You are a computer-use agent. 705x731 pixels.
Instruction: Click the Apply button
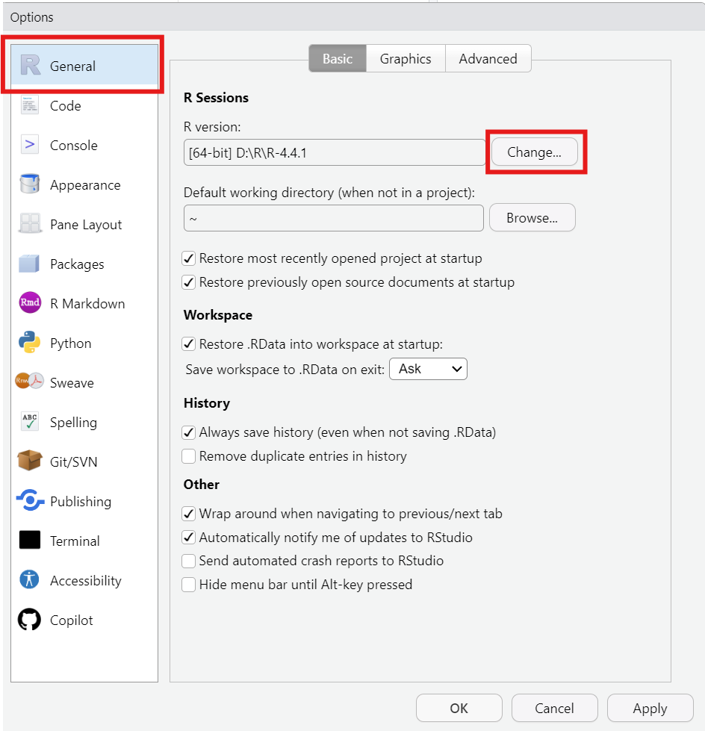click(x=650, y=708)
